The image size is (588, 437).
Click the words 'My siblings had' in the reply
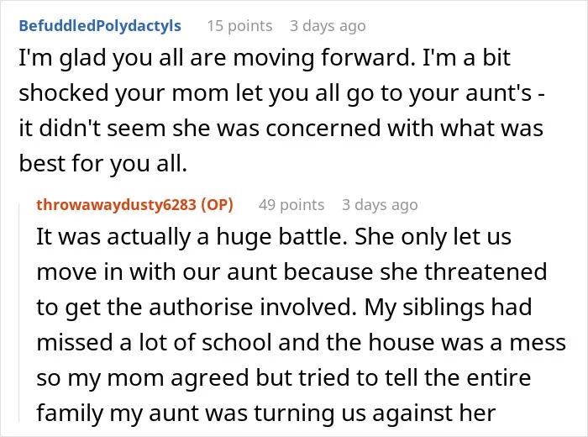click(448, 308)
